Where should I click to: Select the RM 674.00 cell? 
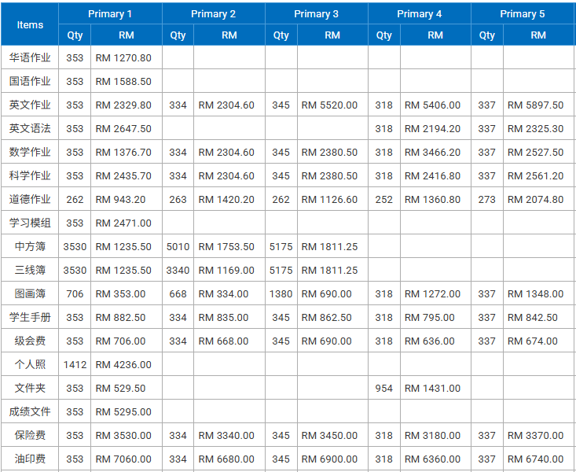click(x=539, y=341)
